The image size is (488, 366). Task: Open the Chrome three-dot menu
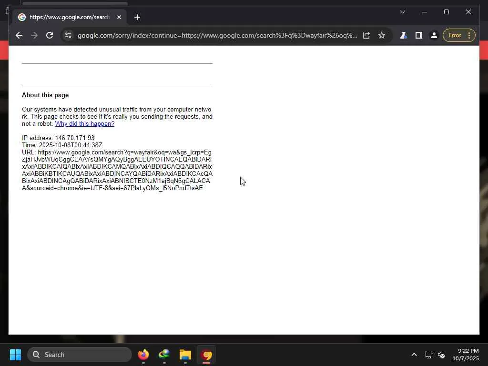pyautogui.click(x=469, y=35)
